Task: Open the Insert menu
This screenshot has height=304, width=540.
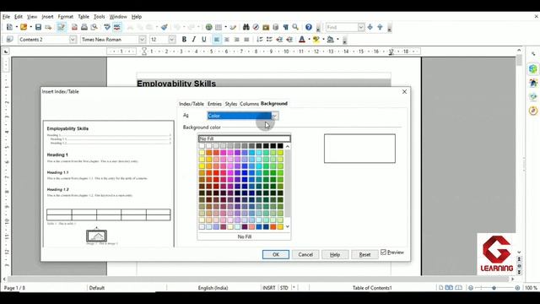Action: (x=47, y=17)
